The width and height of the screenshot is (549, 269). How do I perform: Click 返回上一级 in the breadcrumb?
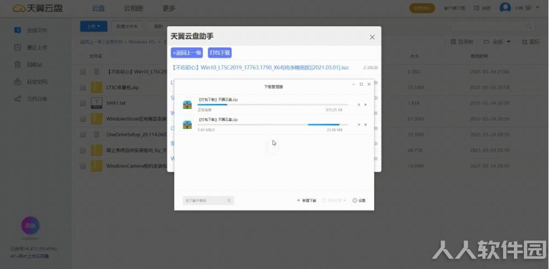point(90,42)
